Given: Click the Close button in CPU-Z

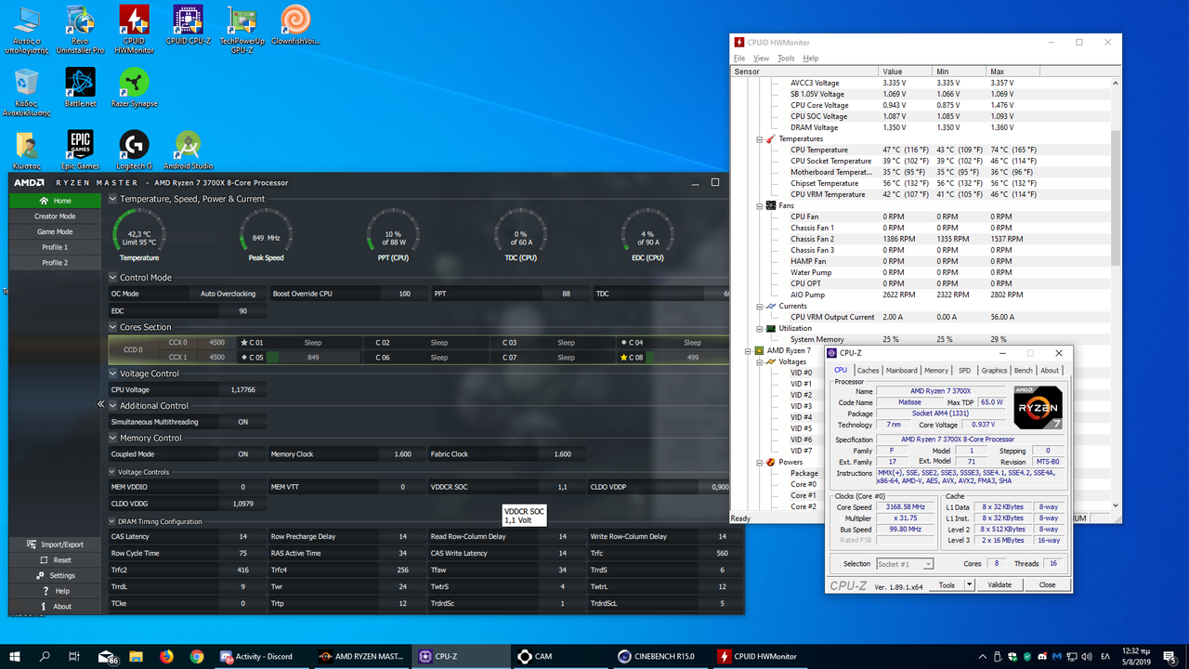Looking at the screenshot, I should 1047,584.
